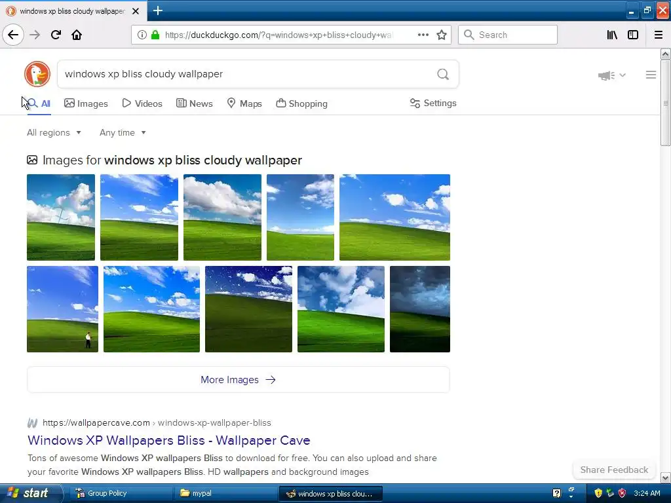Screen dimensions: 671x503
Task: Click the wallpapercave favicon beside the URL
Action: (32, 423)
